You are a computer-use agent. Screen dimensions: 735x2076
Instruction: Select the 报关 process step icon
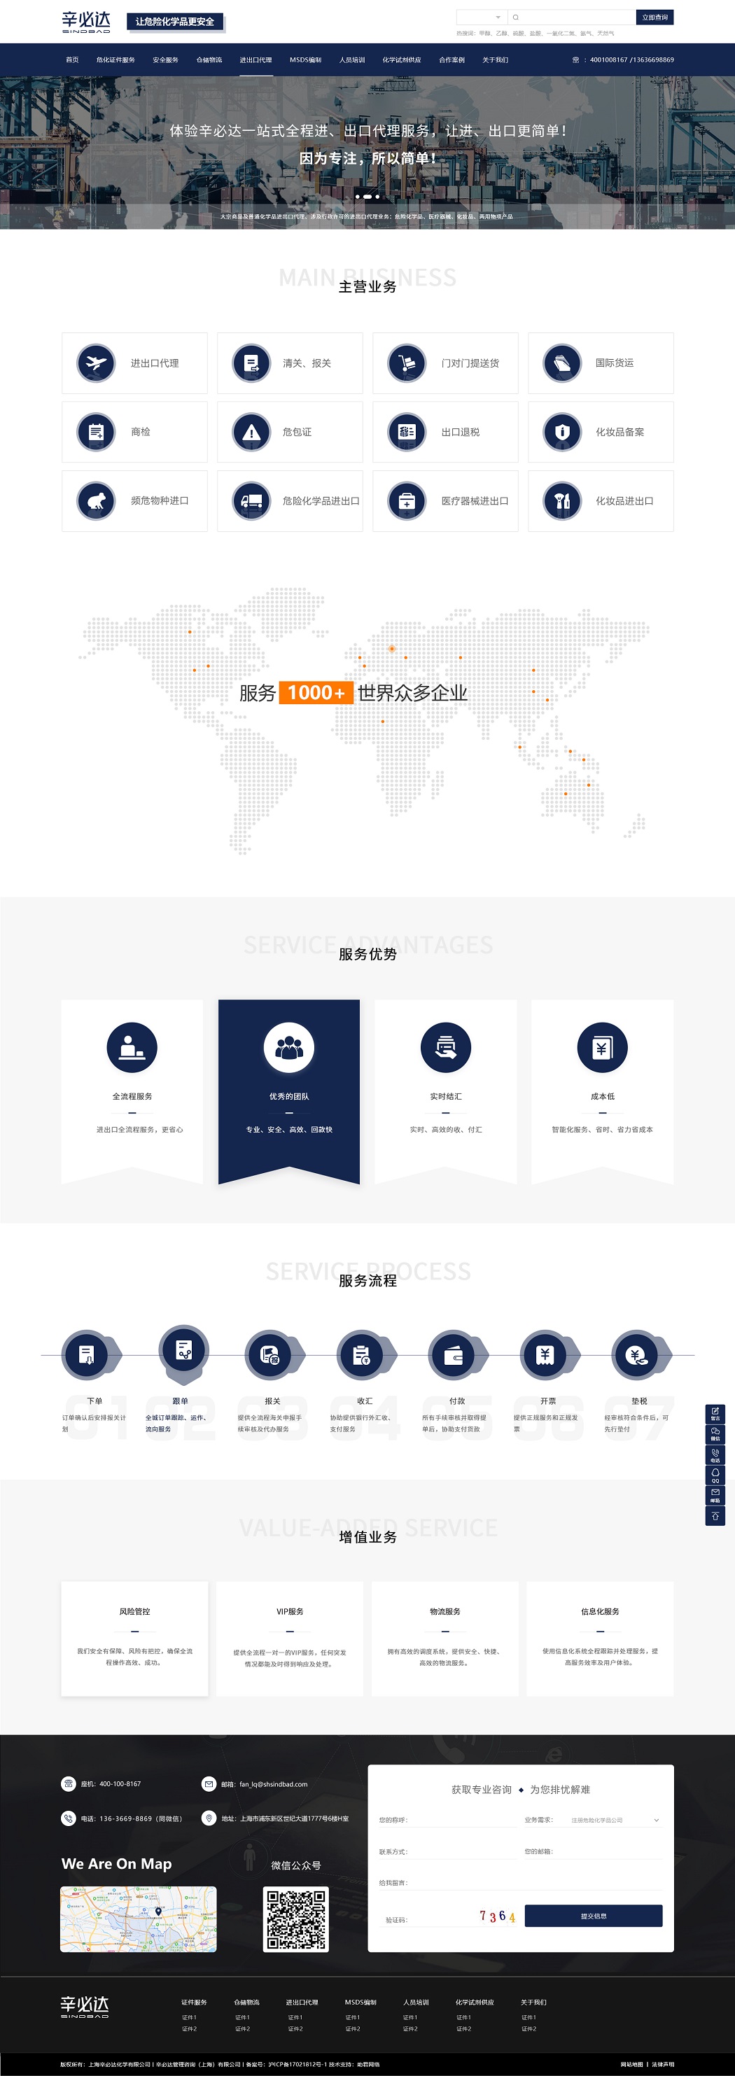[x=272, y=1354]
